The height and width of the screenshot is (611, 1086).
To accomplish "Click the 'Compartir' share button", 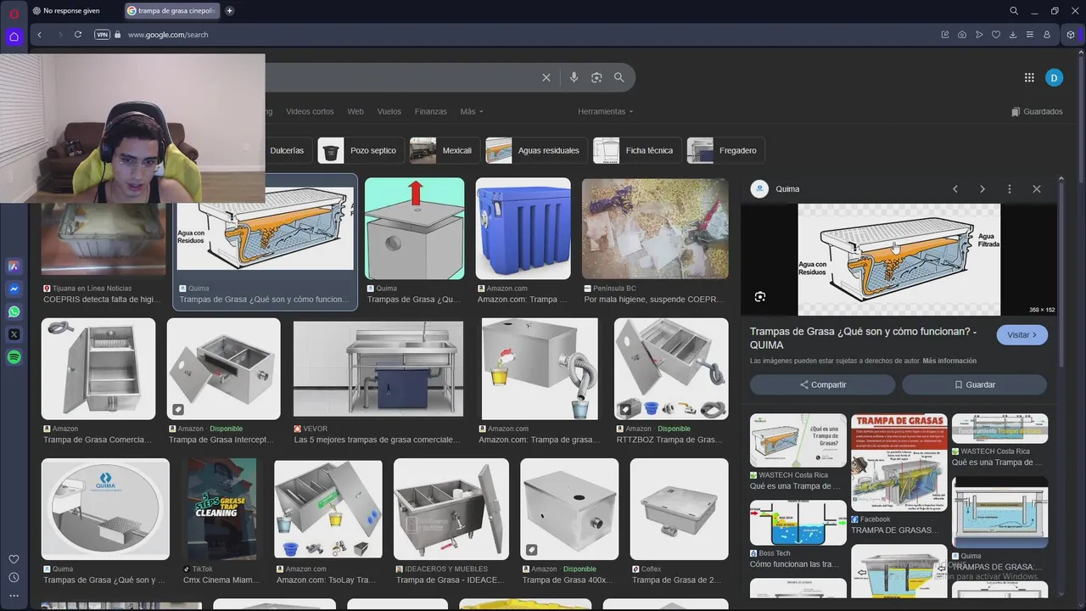I will tap(822, 384).
